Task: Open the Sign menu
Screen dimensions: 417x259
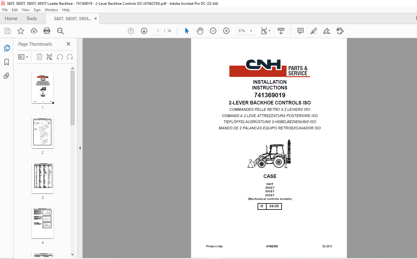Action: [37, 10]
